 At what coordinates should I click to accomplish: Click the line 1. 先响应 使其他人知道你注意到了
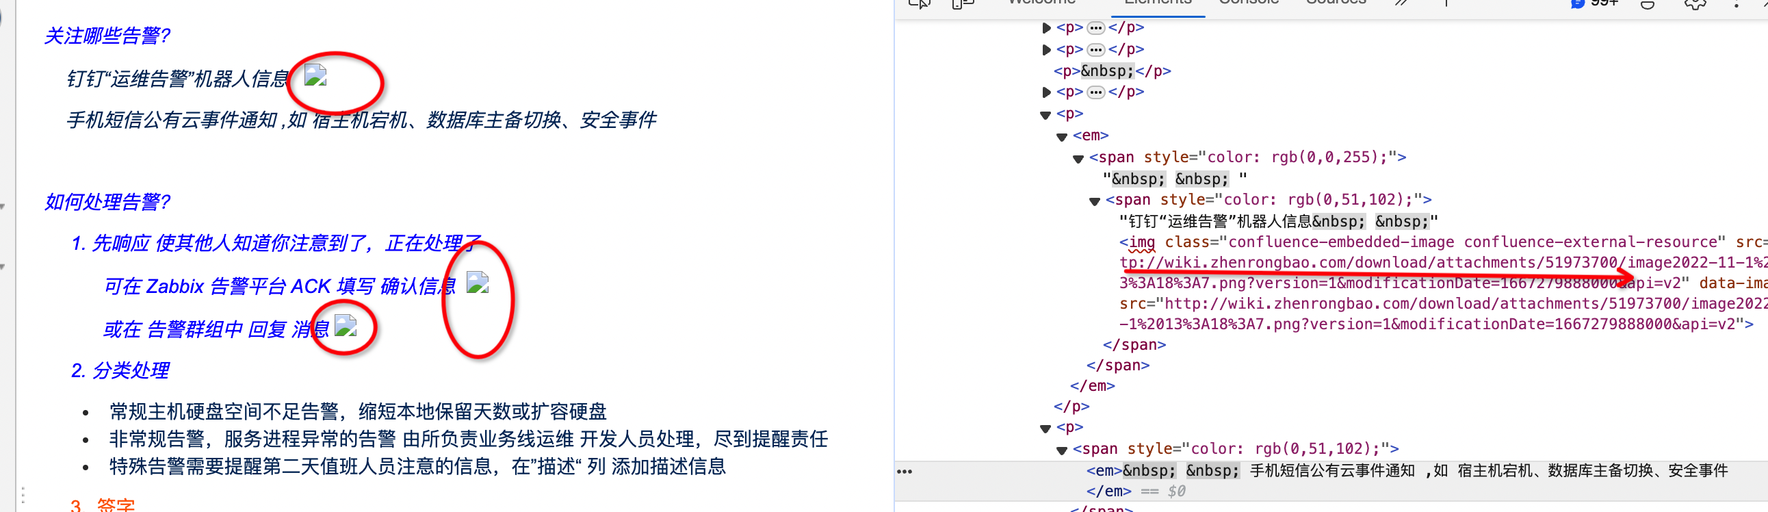(x=276, y=243)
